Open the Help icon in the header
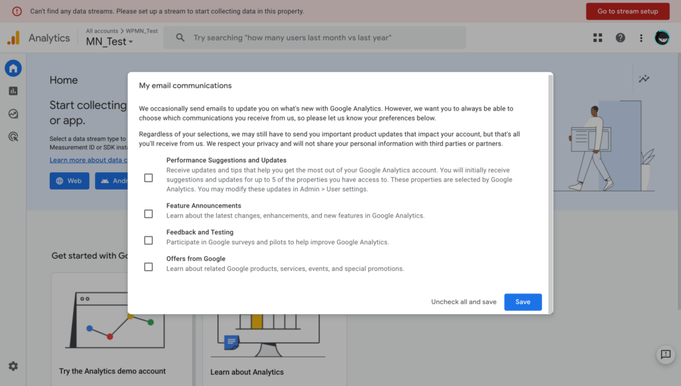681x386 pixels. [620, 37]
